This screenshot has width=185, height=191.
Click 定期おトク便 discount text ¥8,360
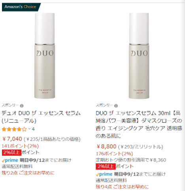coord(131,160)
